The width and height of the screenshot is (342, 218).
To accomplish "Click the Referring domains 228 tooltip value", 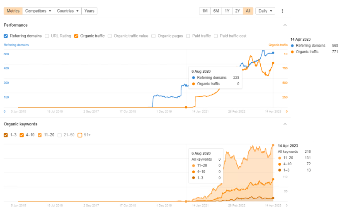I will pos(236,78).
